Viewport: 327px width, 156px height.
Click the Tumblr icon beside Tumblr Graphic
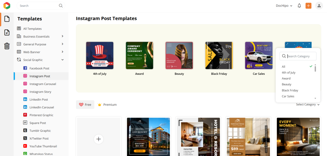pos(25,130)
